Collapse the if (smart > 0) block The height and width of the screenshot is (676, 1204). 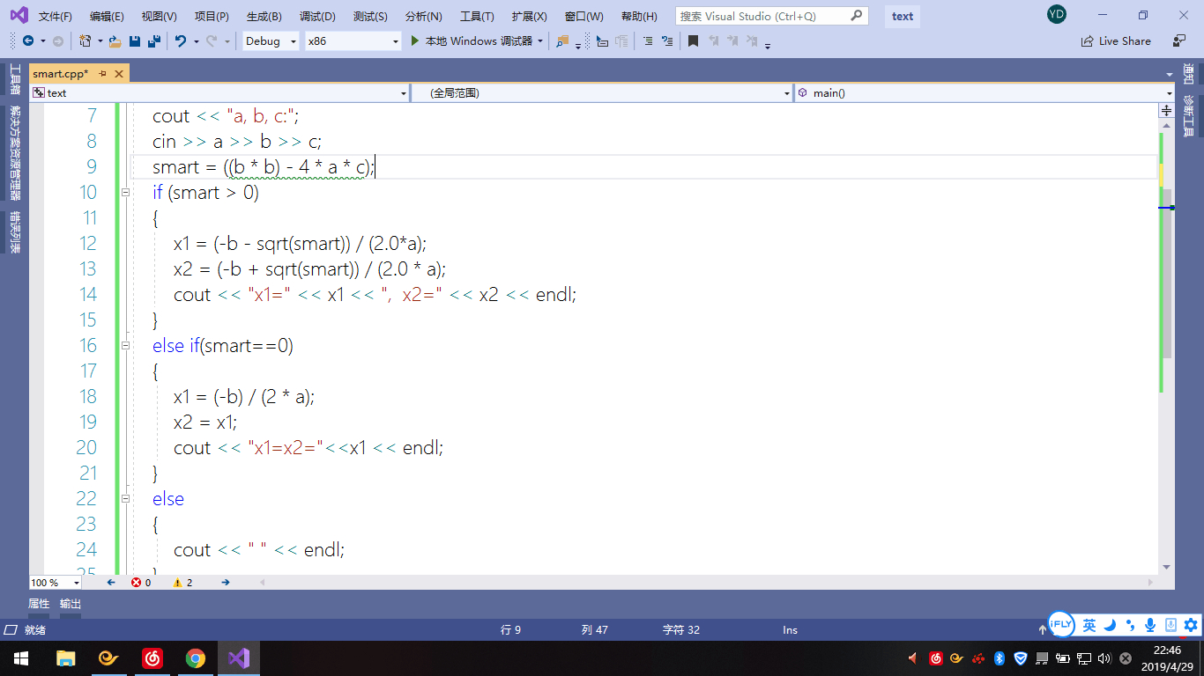pyautogui.click(x=125, y=192)
